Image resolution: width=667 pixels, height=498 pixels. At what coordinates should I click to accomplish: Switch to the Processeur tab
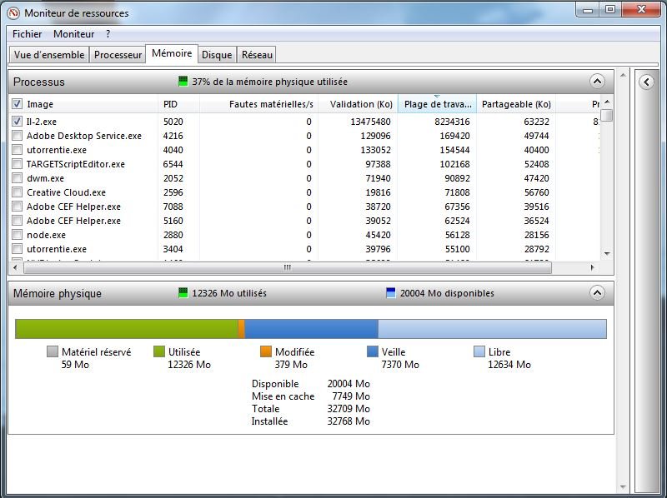pyautogui.click(x=118, y=55)
